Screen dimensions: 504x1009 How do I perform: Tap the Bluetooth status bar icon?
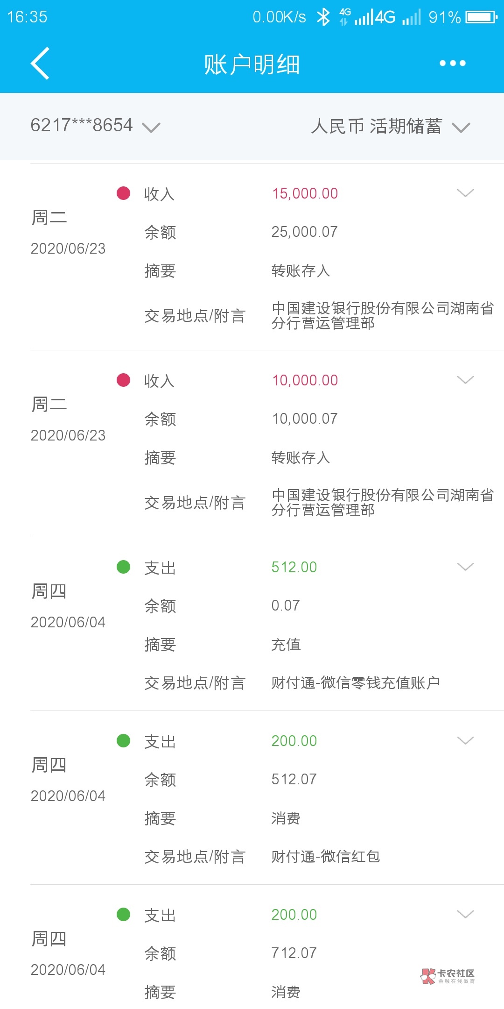click(x=323, y=17)
